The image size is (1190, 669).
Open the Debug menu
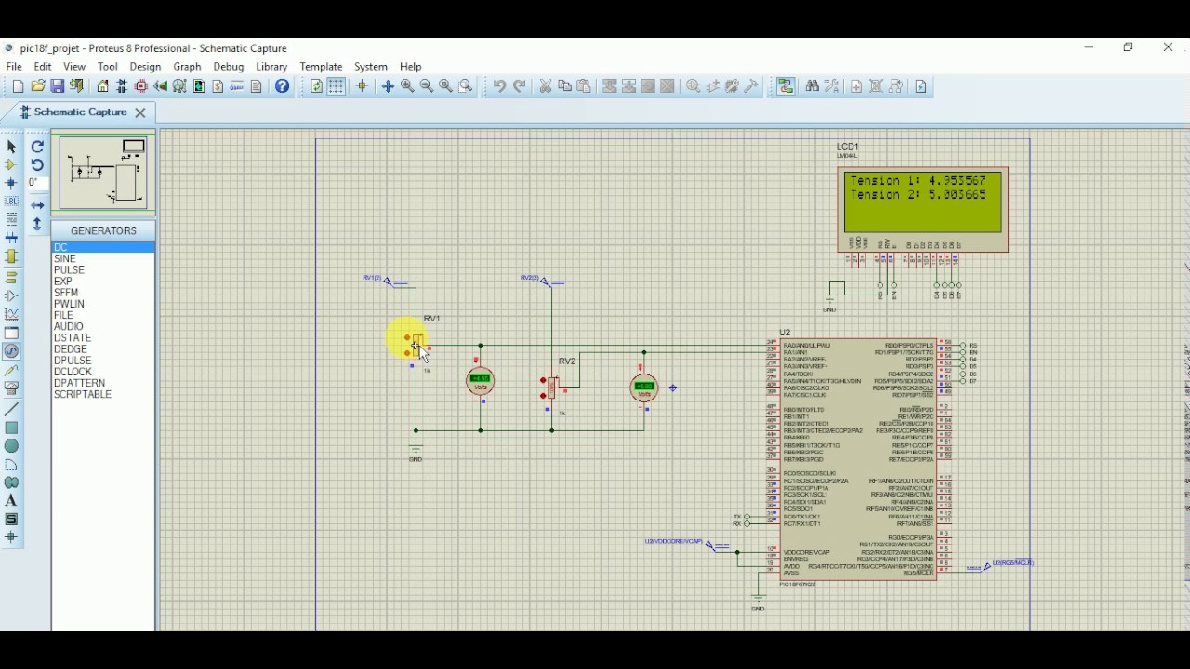(x=228, y=67)
